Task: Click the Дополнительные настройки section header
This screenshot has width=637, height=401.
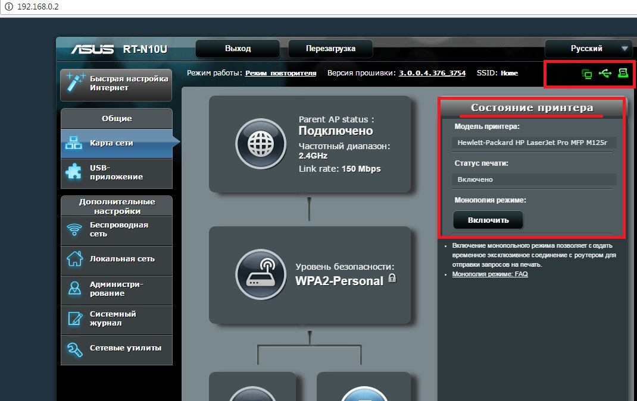Action: tap(117, 206)
